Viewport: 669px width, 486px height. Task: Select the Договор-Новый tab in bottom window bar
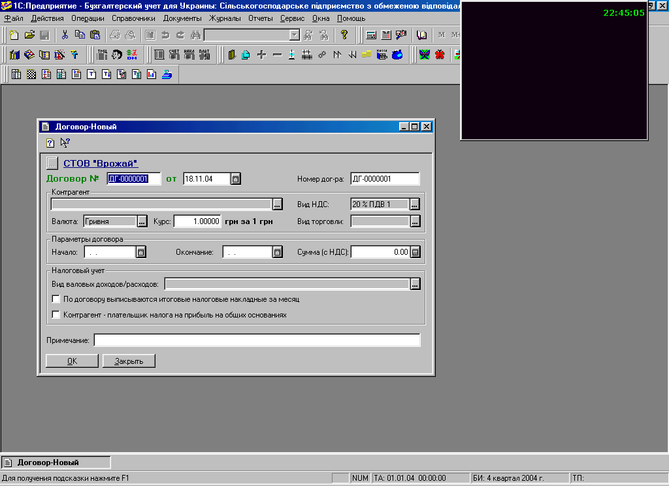click(56, 462)
